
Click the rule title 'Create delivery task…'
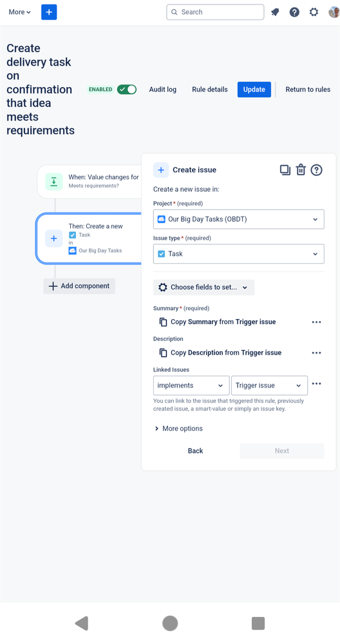pyautogui.click(x=40, y=89)
